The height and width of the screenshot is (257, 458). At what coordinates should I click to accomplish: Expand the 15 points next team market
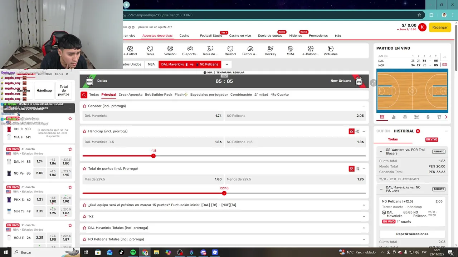coord(364,205)
